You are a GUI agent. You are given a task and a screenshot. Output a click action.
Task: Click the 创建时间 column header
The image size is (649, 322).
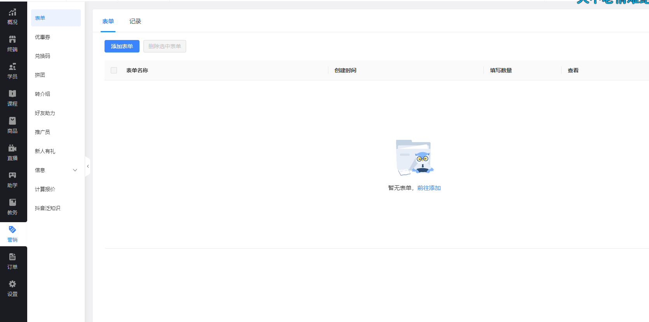coord(345,70)
